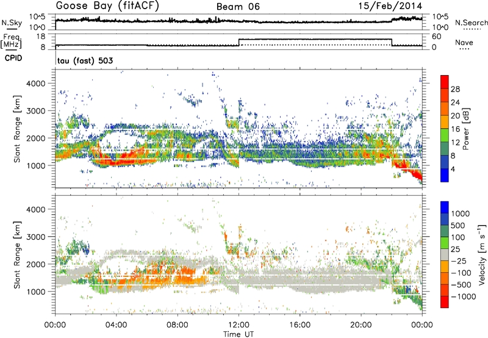Click the 'Nave' legend label
The image size is (488, 338).
pyautogui.click(x=464, y=42)
